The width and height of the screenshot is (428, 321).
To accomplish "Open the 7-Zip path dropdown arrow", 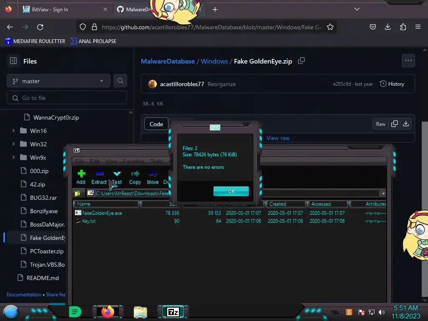I will pos(383,193).
